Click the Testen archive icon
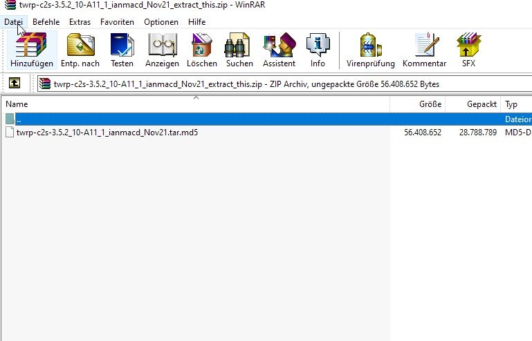This screenshot has height=341, width=532. (x=122, y=50)
